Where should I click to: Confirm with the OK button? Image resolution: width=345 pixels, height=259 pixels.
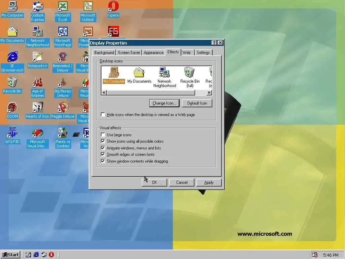point(154,182)
